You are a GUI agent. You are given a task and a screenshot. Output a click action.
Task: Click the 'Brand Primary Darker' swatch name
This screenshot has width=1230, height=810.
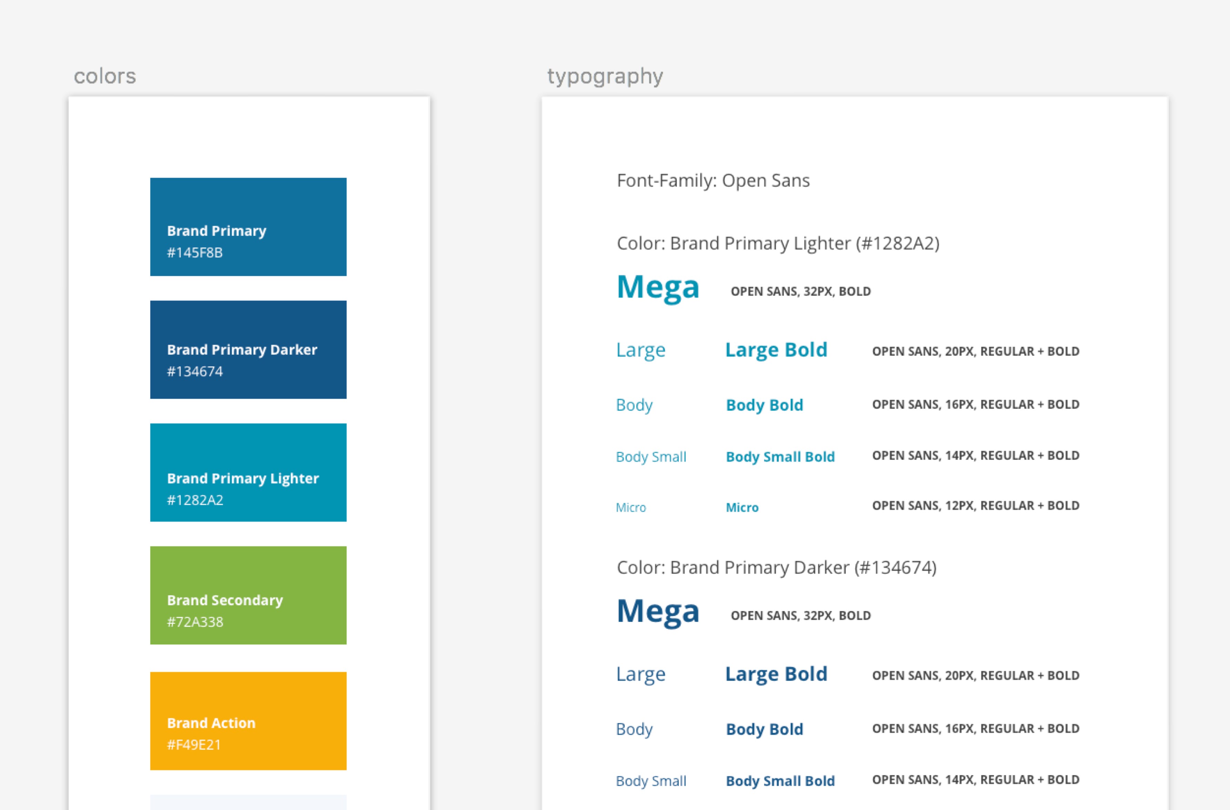[242, 350]
